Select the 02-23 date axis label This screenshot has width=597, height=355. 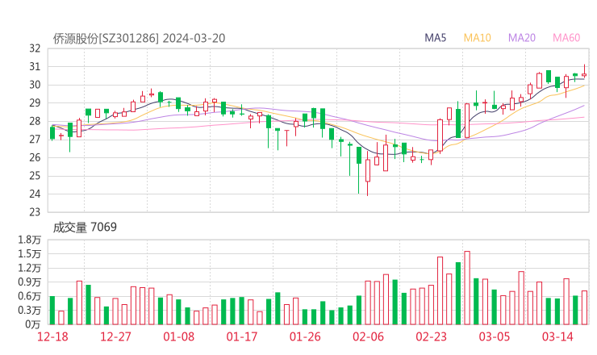coord(431,336)
